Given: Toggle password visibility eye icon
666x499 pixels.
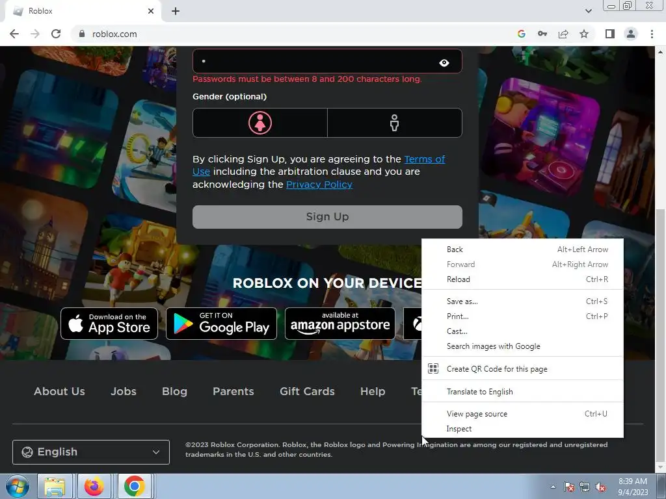Looking at the screenshot, I should click(x=444, y=63).
